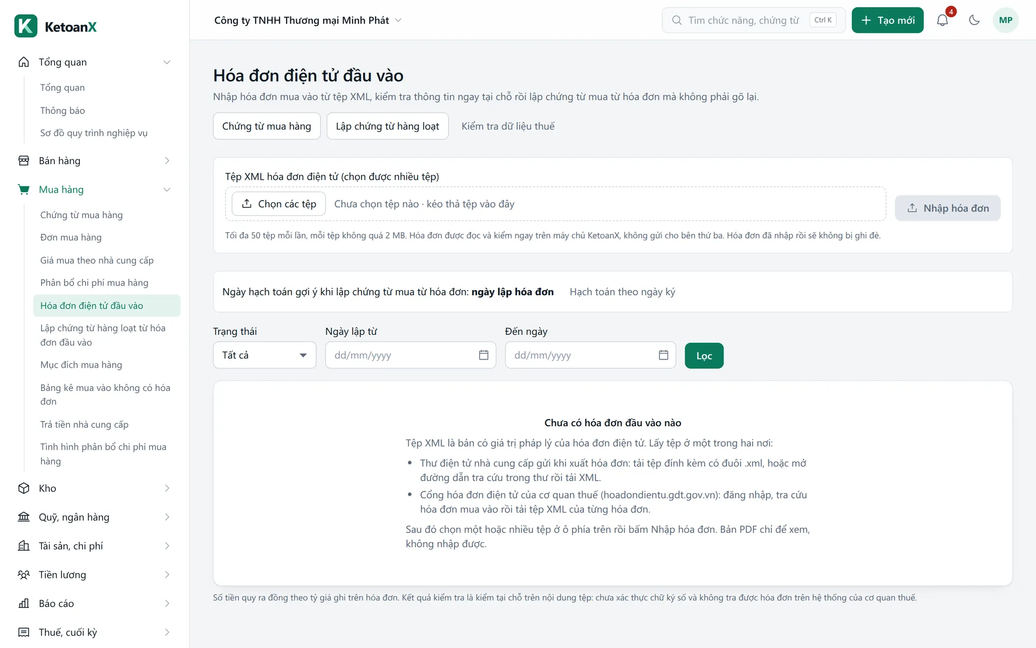Screen dimensions: 1036x648
Task: Open the notifications bell
Action: click(942, 20)
